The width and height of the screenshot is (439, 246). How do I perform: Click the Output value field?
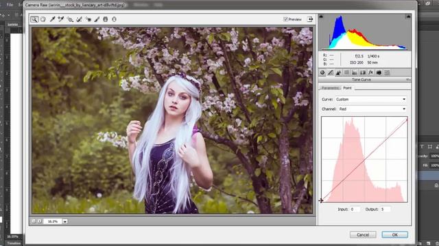click(385, 209)
